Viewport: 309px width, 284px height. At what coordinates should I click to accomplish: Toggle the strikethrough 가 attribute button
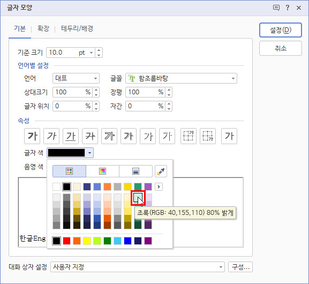coord(90,136)
